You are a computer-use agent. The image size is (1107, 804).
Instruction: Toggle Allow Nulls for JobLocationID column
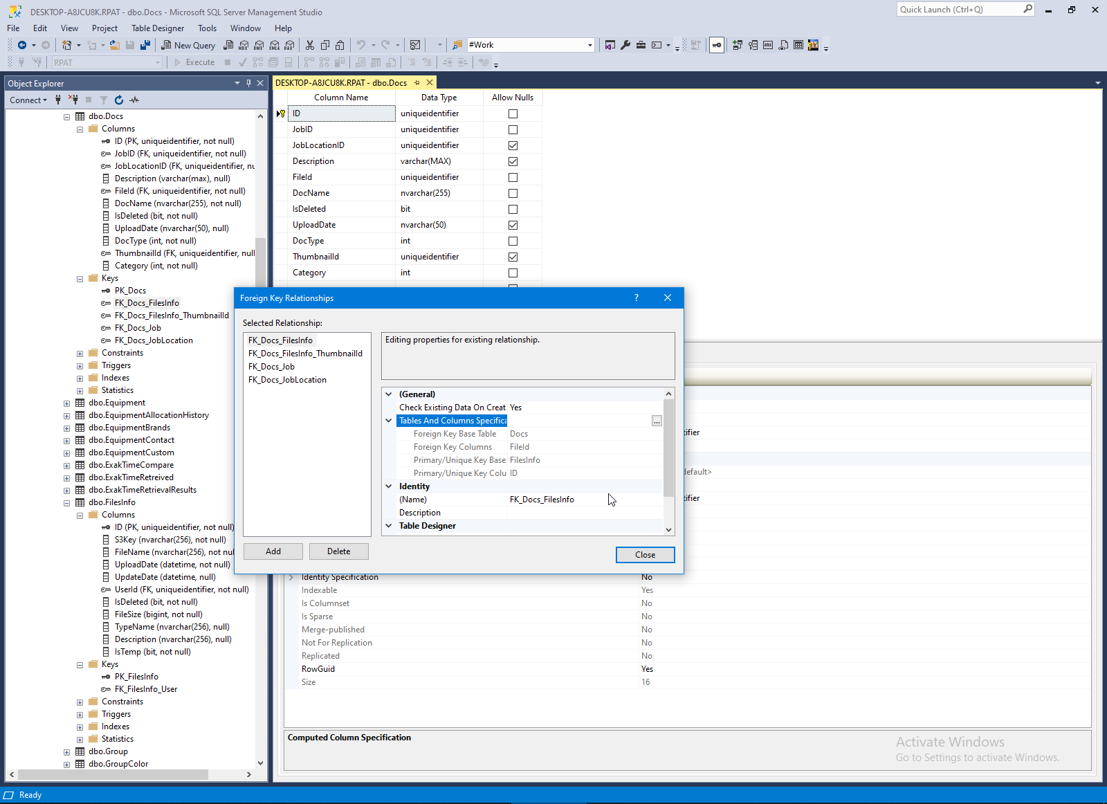pyautogui.click(x=513, y=145)
